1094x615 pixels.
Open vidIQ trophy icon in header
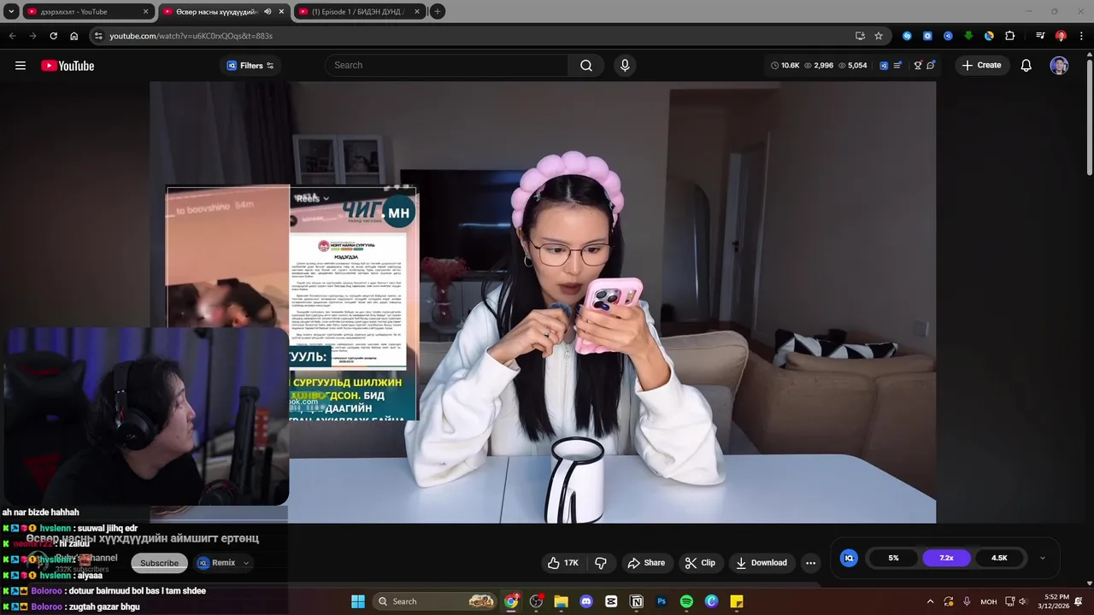pyautogui.click(x=918, y=66)
